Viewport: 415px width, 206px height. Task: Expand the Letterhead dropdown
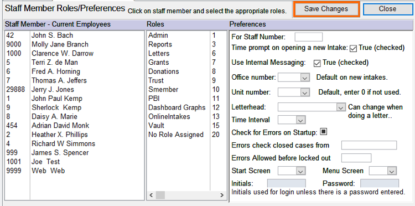point(341,107)
